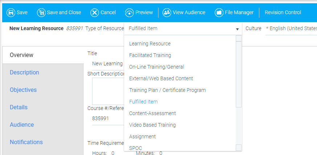Click the Preview eye icon
Screen dimensions: 317x155
[129, 13]
